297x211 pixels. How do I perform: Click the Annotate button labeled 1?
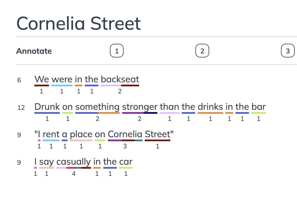(117, 51)
